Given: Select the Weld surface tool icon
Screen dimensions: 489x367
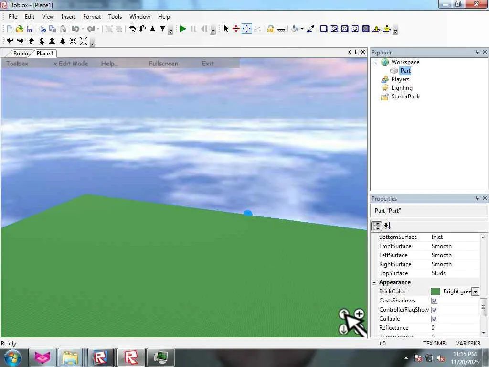Looking at the screenshot, I should click(x=345, y=29).
